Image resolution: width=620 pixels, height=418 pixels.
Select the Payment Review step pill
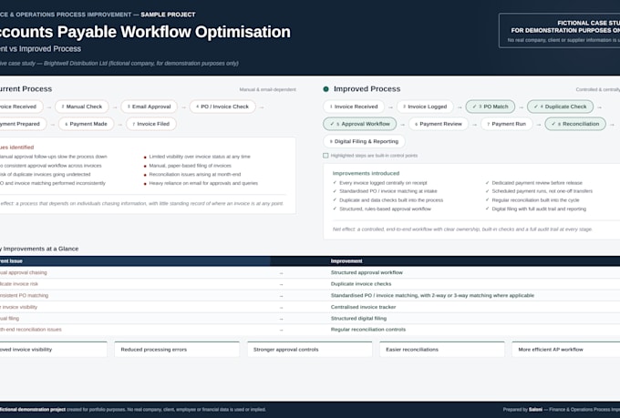(x=439, y=124)
